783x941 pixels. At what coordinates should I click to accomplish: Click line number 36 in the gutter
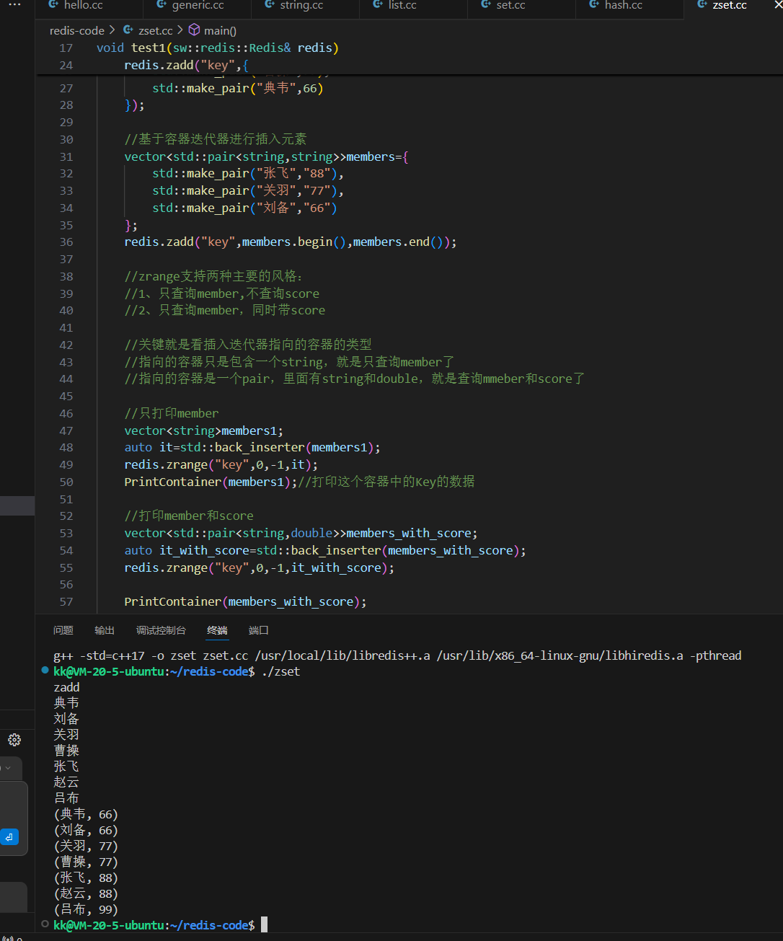pyautogui.click(x=66, y=242)
